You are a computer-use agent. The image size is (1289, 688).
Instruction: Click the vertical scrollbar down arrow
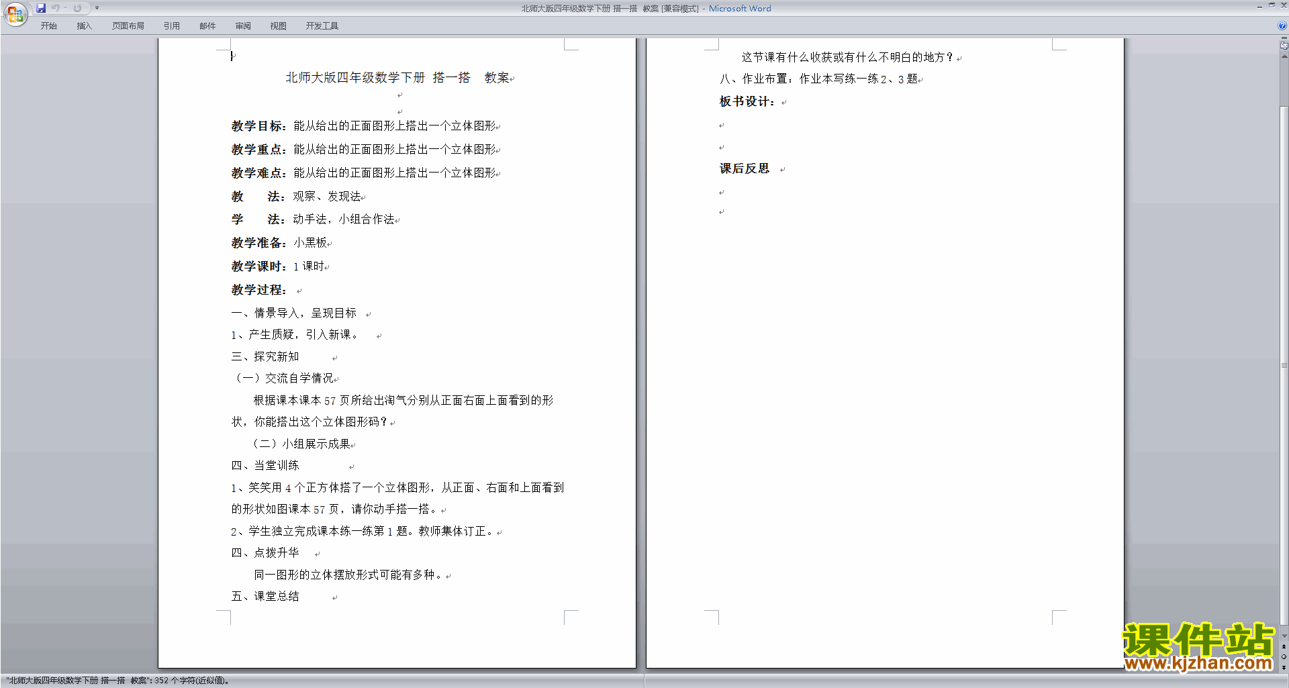coord(1284,636)
